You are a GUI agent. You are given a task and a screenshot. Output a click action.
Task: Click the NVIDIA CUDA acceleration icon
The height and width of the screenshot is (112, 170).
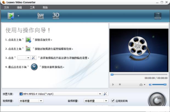[x=158, y=16]
